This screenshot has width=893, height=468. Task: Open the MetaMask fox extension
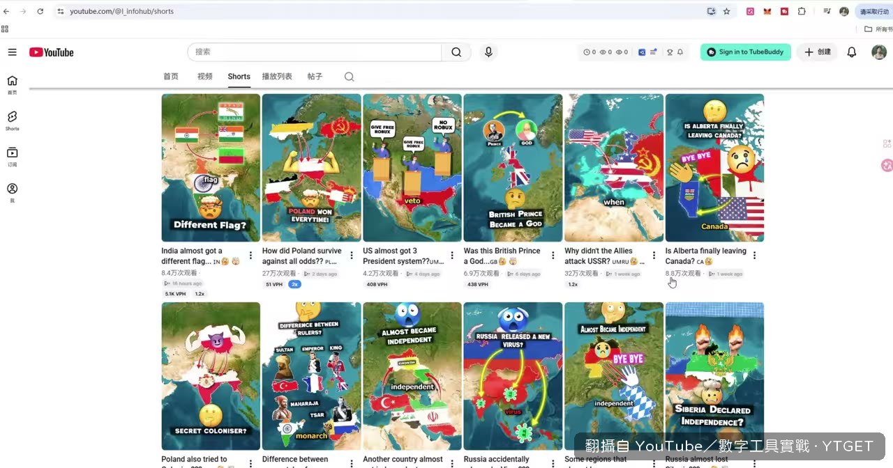[767, 11]
